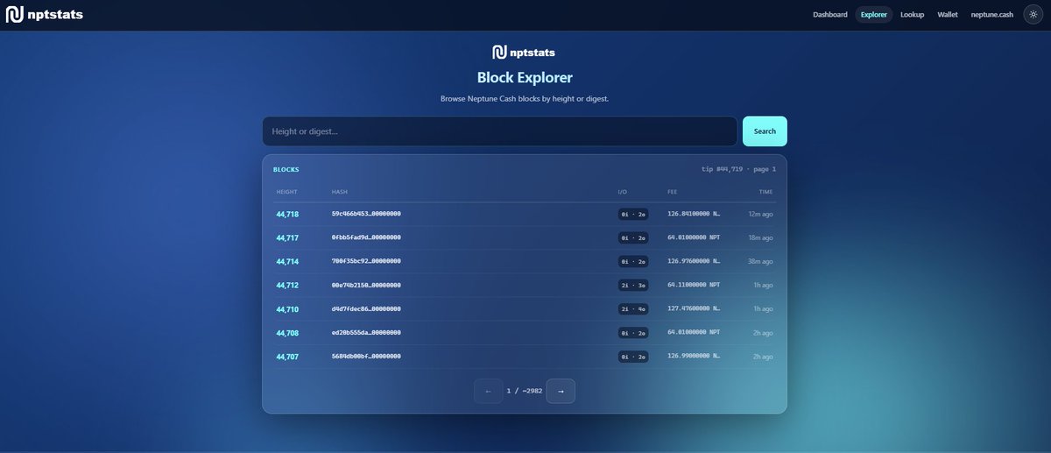
Task: Open the Dashboard nav item
Action: coord(830,15)
